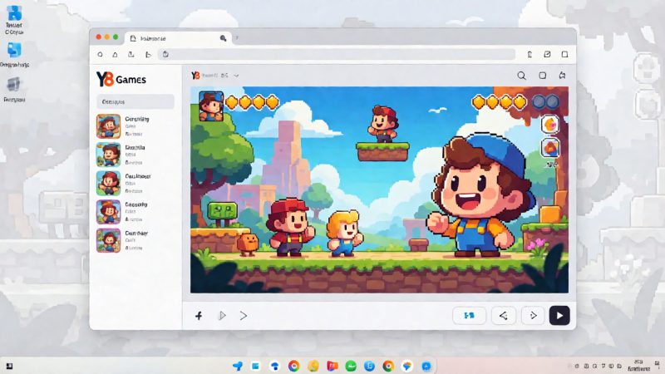665x374 pixels.
Task: Click the lower round item icon on the game's right edge
Action: pyautogui.click(x=550, y=148)
